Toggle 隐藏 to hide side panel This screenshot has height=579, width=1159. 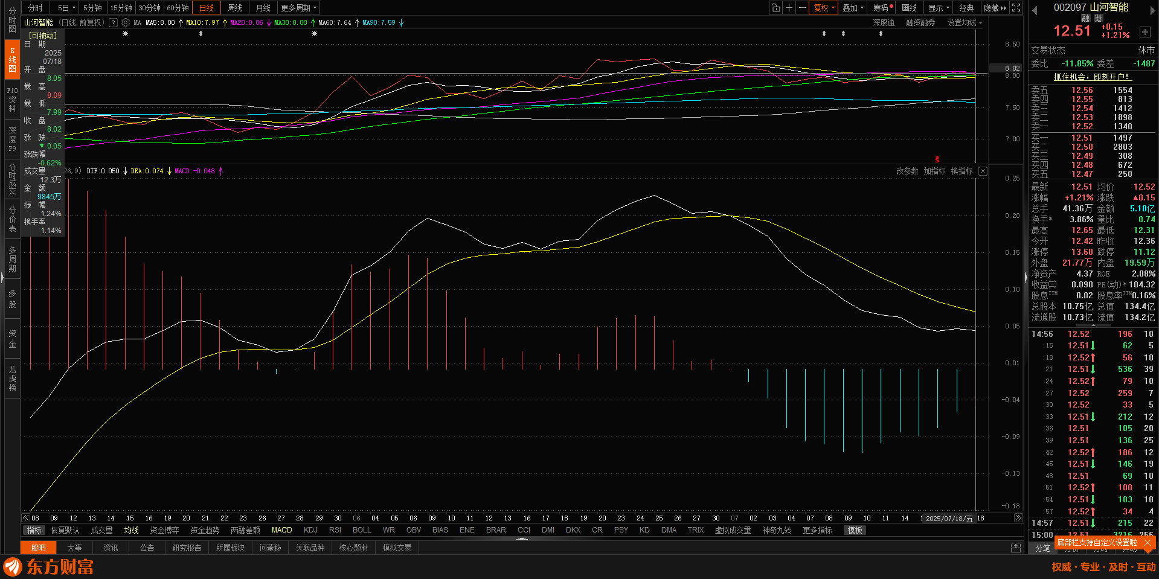tap(995, 8)
